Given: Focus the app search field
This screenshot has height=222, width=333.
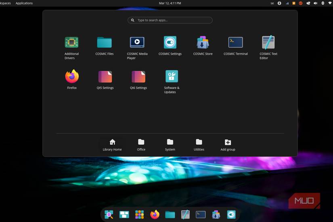Looking at the screenshot, I should click(170, 20).
